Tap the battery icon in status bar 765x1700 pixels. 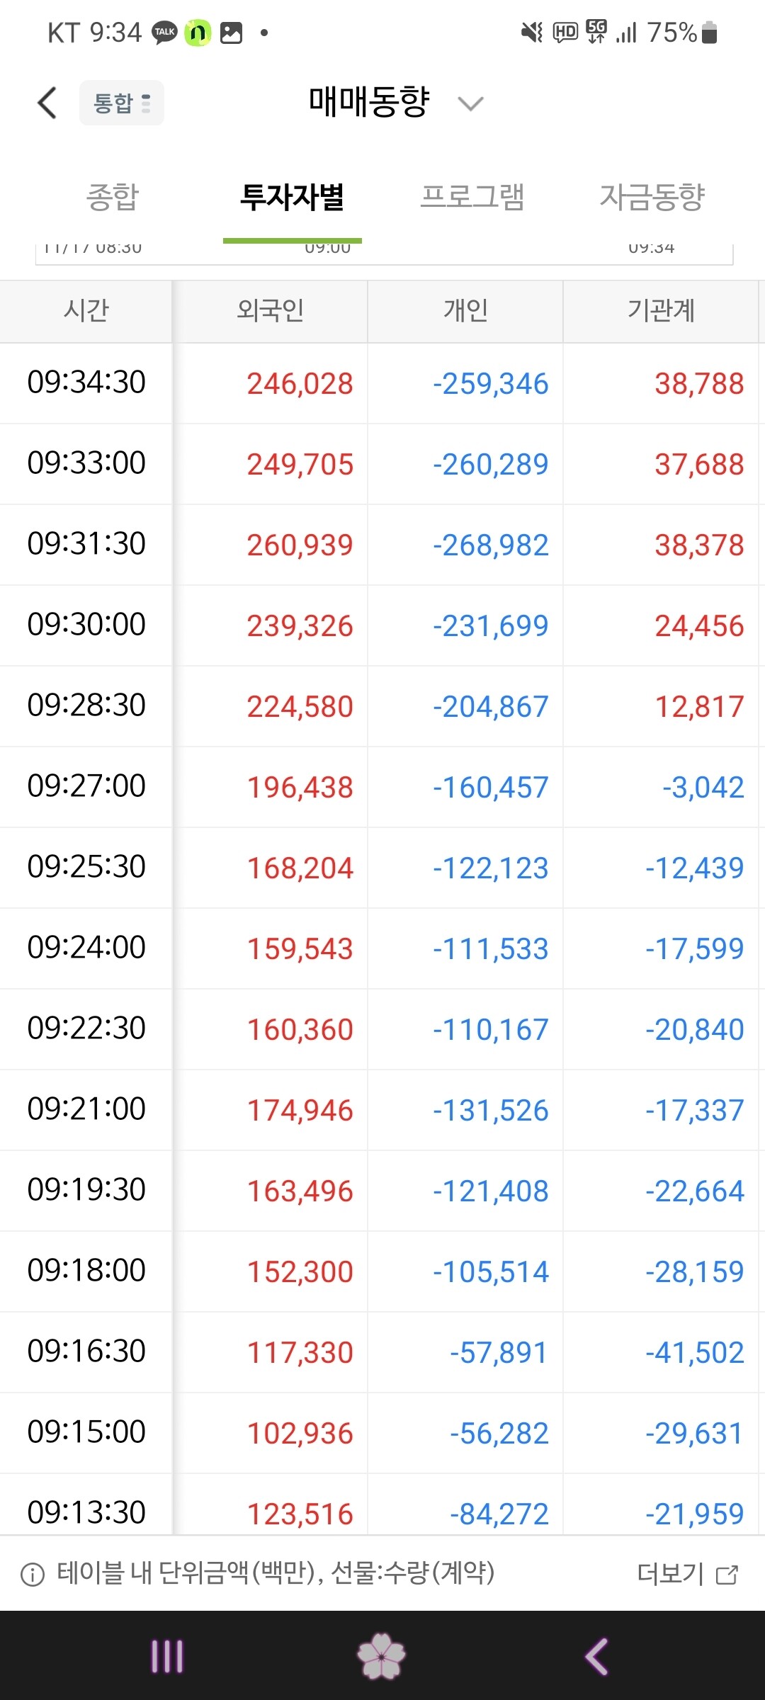(x=709, y=33)
